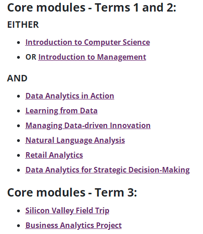Click the bullet beside Retail Analytics
203x234 pixels.
(x=18, y=155)
